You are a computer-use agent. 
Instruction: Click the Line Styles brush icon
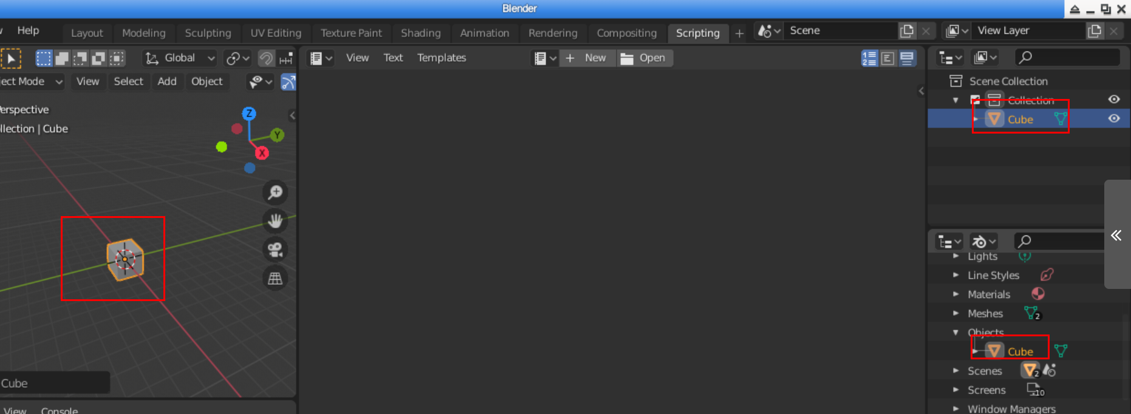tap(1047, 275)
